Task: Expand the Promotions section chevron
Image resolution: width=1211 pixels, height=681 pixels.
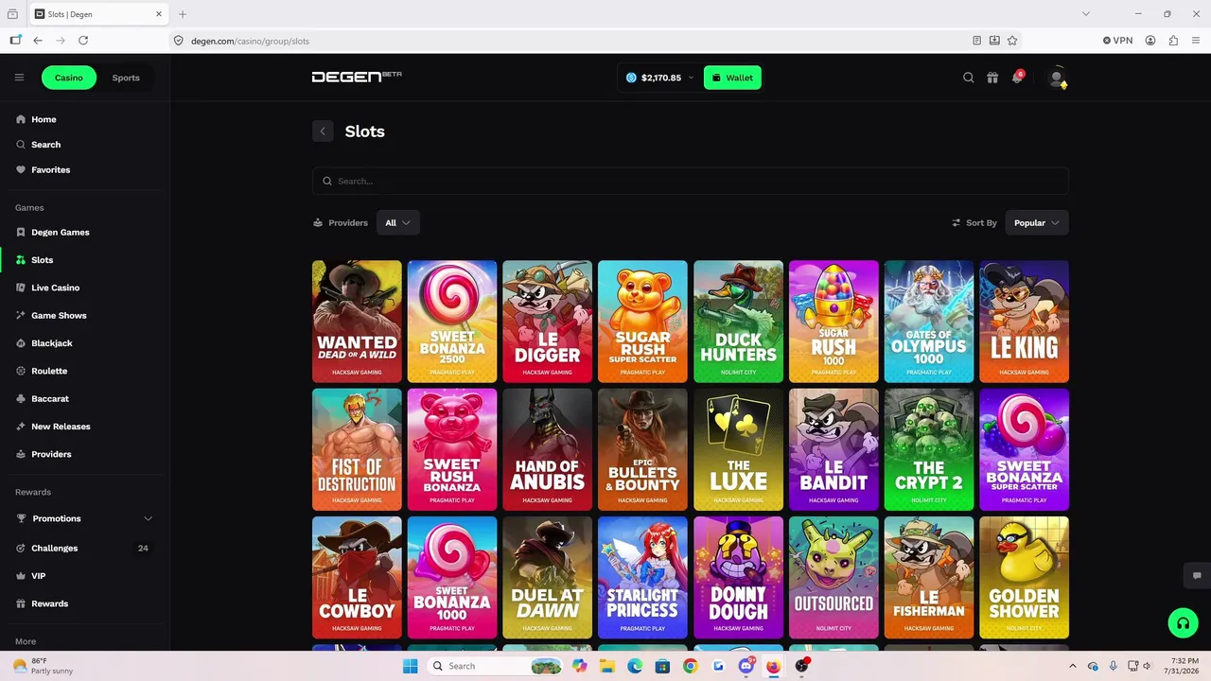Action: click(x=148, y=518)
